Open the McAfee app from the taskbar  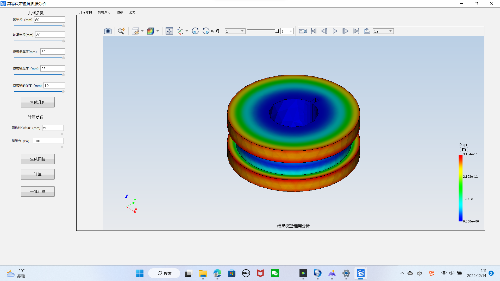tap(260, 273)
